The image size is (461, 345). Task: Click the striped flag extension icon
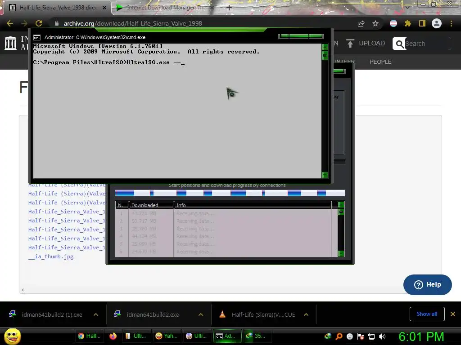click(x=393, y=23)
